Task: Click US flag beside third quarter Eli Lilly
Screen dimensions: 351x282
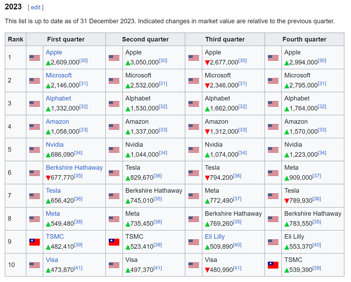Action: tap(193, 242)
